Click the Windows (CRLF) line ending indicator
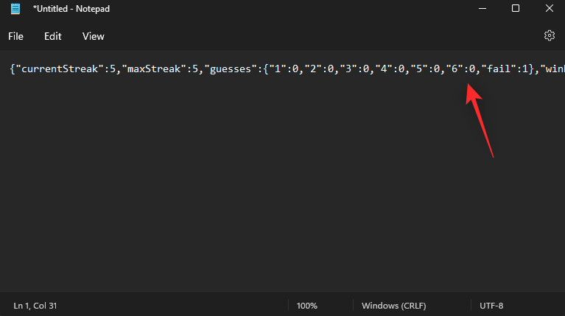 click(x=390, y=305)
